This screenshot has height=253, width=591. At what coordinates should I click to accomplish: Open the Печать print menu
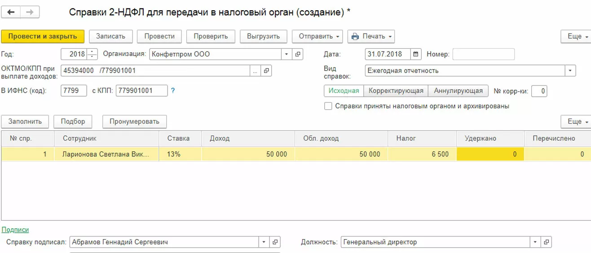[x=371, y=36]
